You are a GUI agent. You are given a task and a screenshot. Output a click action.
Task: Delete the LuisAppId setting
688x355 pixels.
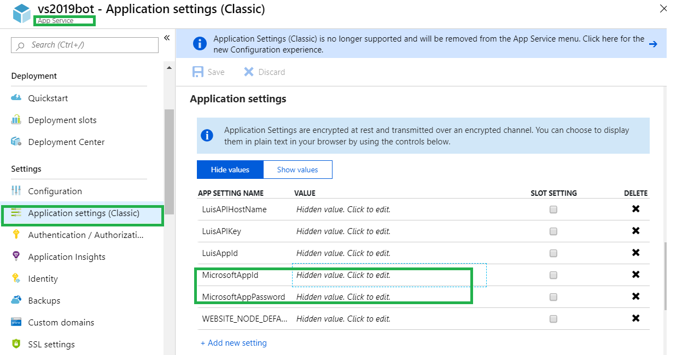pyautogui.click(x=635, y=253)
